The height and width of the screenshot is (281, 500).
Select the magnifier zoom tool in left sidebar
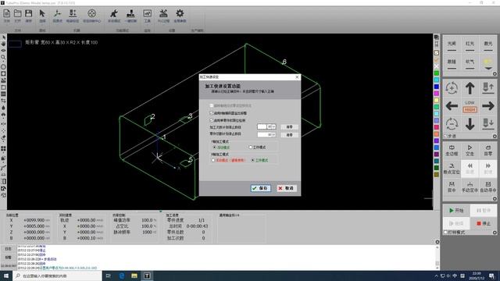[x=3, y=57]
